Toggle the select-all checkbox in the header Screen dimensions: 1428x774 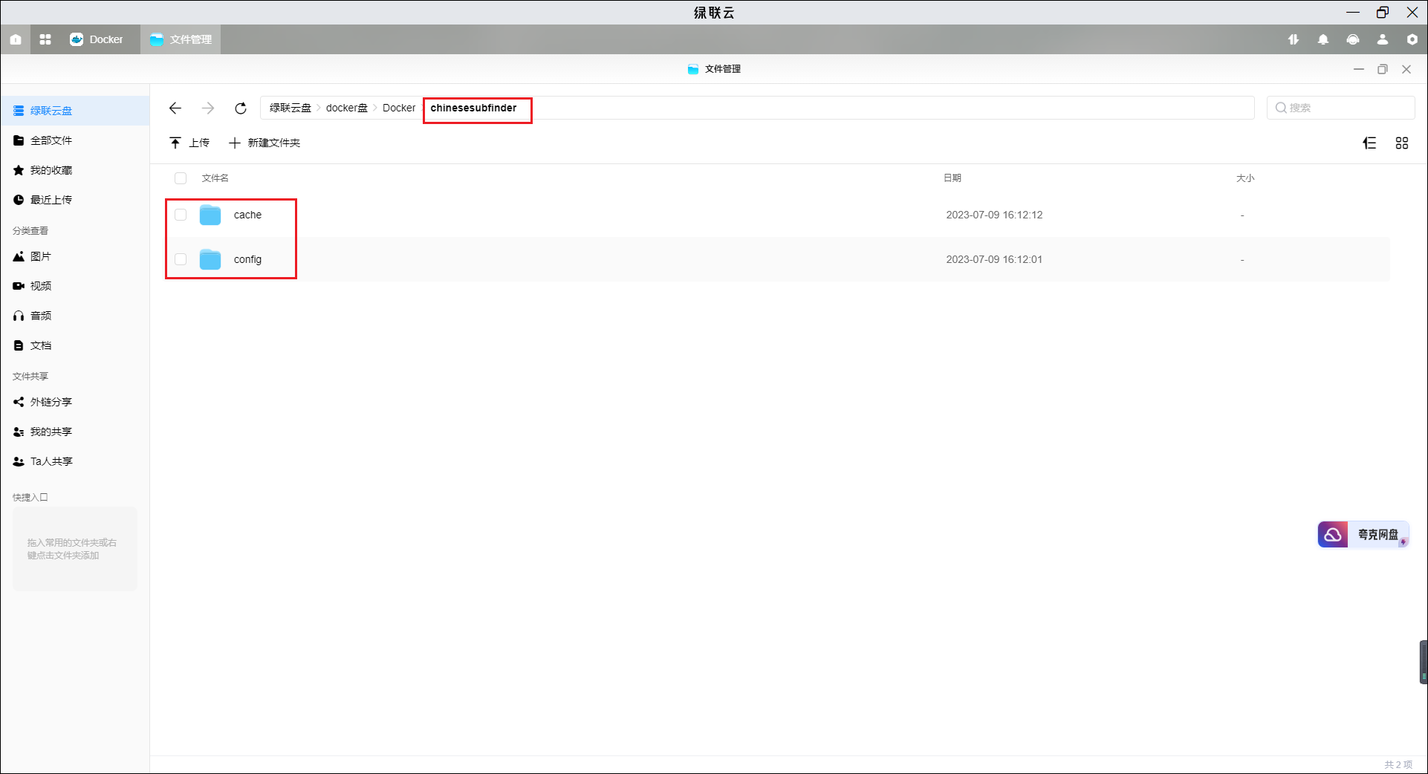pyautogui.click(x=181, y=178)
